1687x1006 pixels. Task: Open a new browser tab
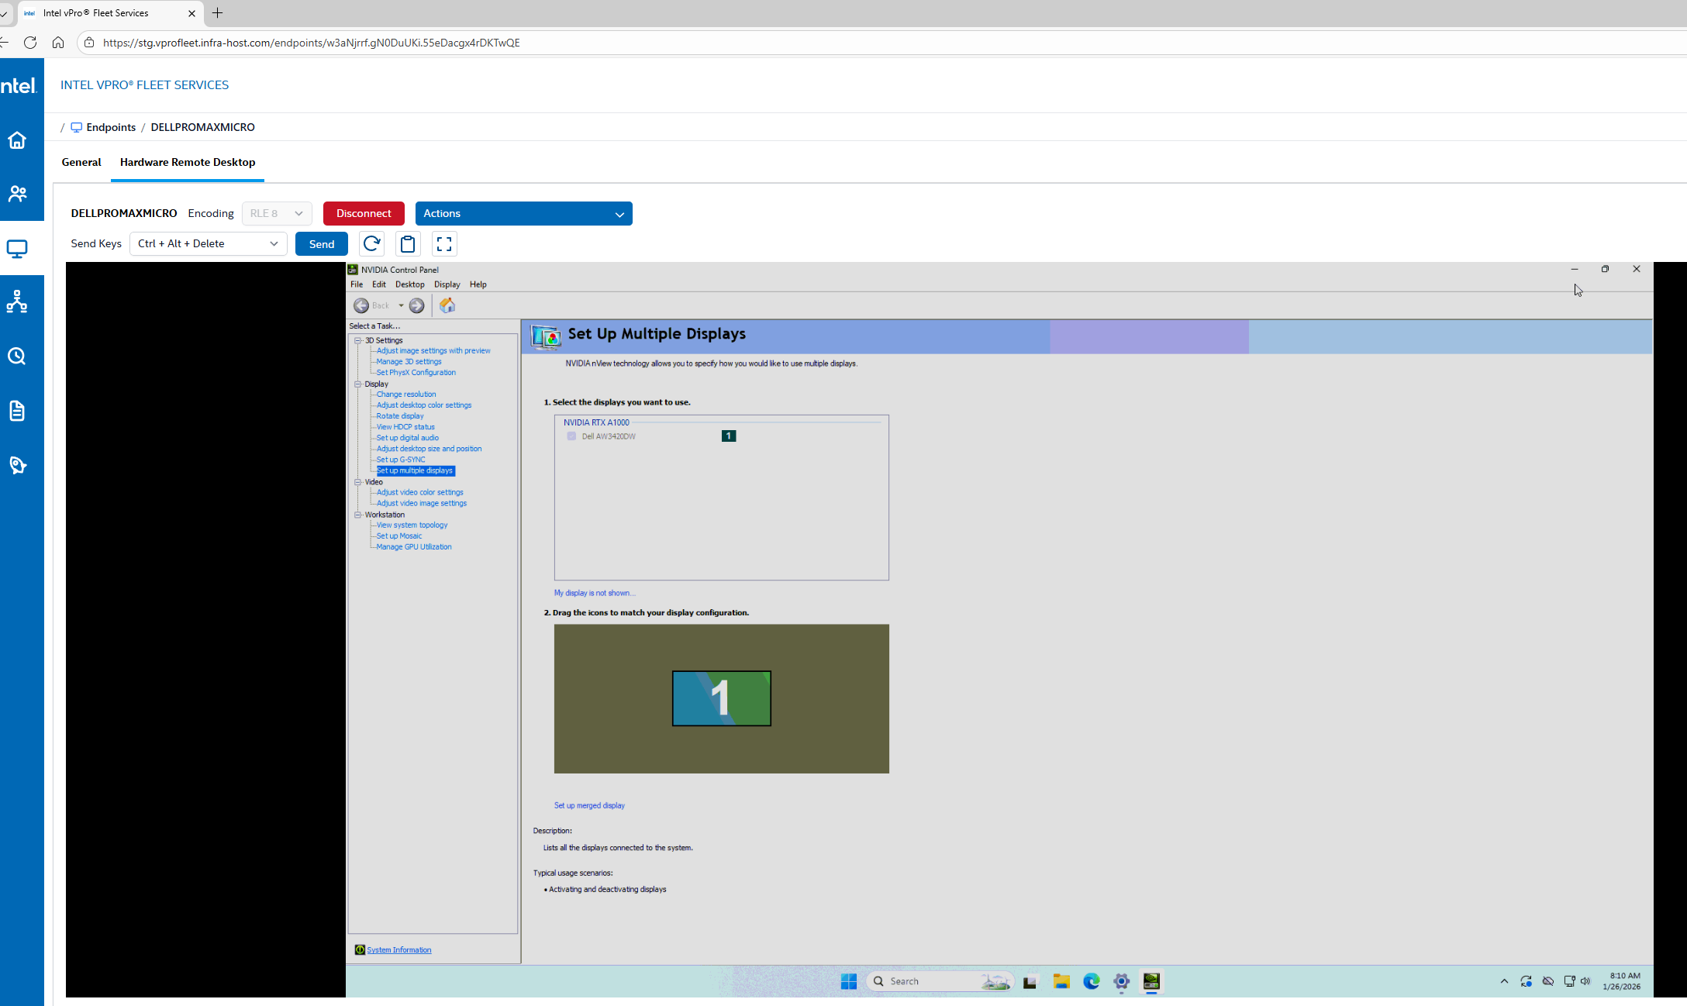[218, 13]
